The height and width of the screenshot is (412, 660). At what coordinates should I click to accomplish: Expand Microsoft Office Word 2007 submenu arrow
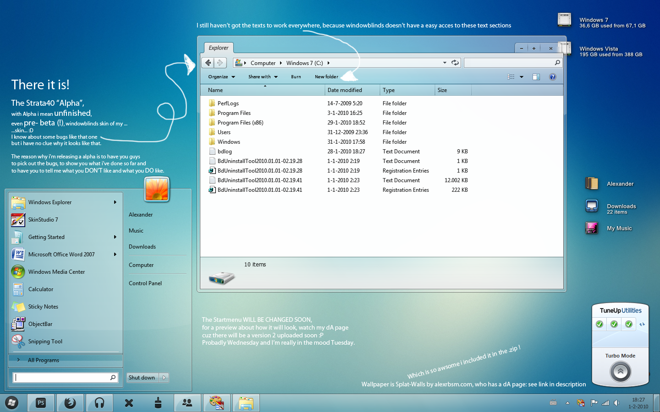pos(115,254)
